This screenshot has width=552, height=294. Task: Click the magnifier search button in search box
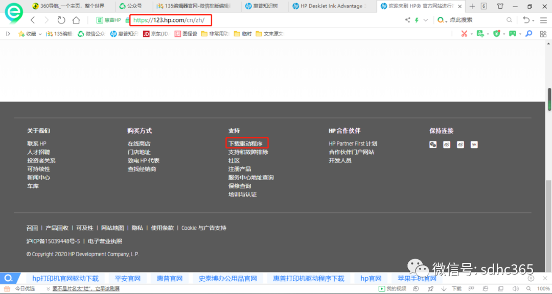click(509, 20)
